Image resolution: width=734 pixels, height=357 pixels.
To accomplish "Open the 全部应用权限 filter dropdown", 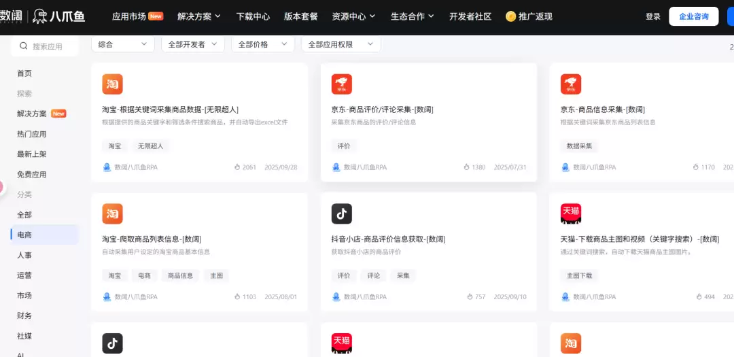I will (341, 44).
